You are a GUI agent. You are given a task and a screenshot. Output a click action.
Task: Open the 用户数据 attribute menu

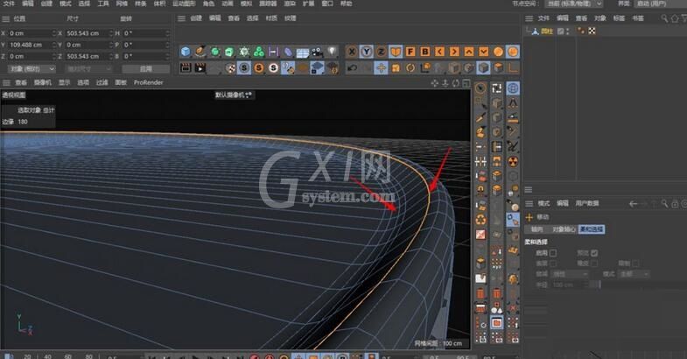[x=587, y=203]
